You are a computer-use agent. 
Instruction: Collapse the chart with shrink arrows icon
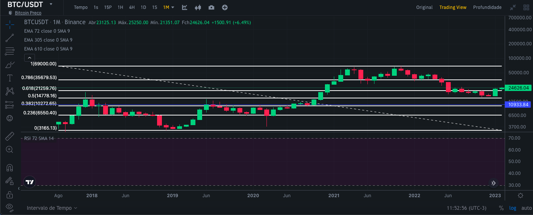pos(513,7)
